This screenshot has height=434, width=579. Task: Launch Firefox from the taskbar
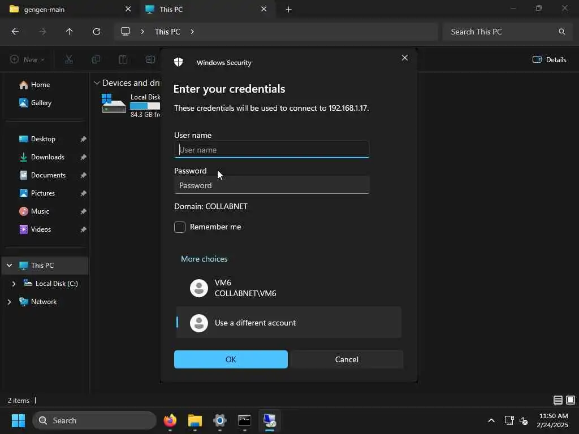(x=170, y=420)
